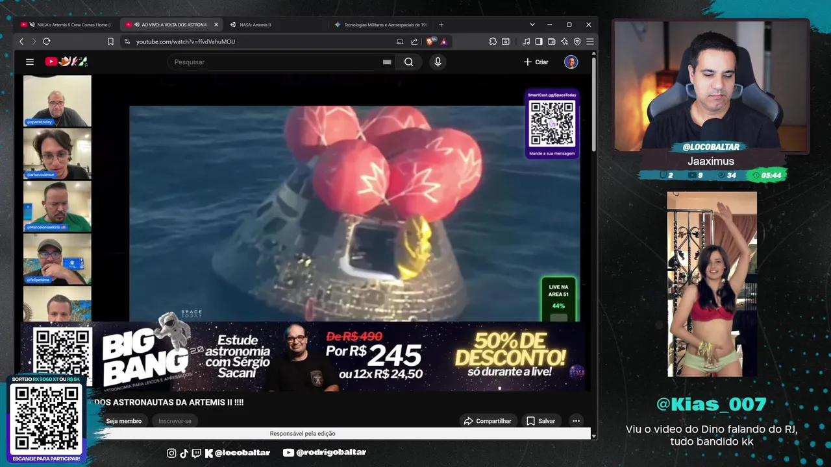
Task: Open Brave Rewards triangle icon
Action: (444, 42)
